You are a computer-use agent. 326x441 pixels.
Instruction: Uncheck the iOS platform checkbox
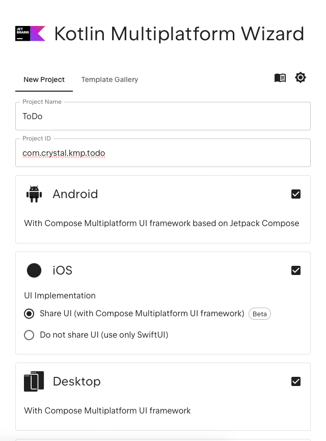tap(296, 270)
